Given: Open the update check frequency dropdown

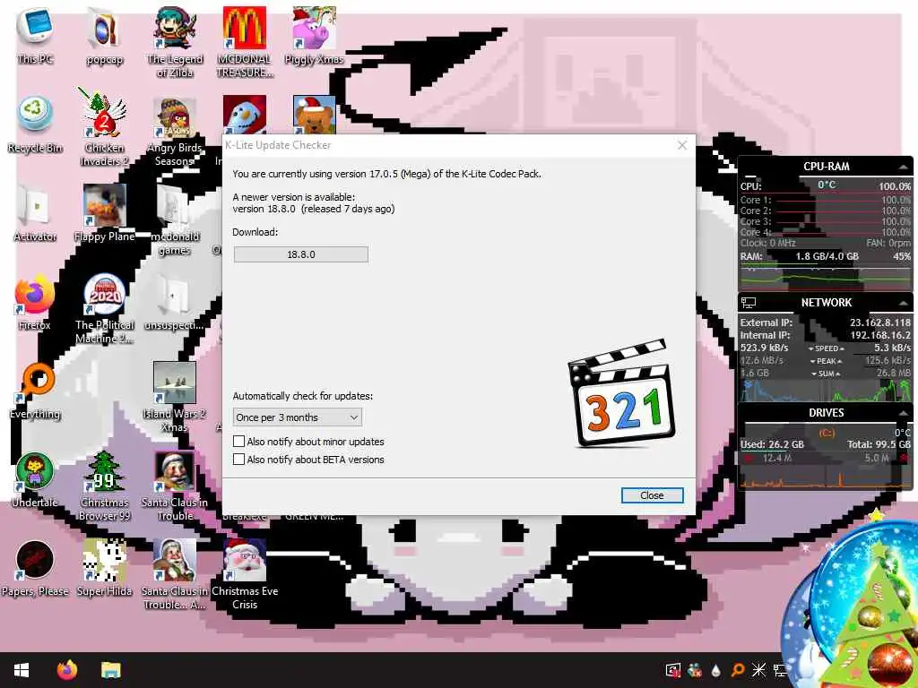Looking at the screenshot, I should pyautogui.click(x=298, y=417).
